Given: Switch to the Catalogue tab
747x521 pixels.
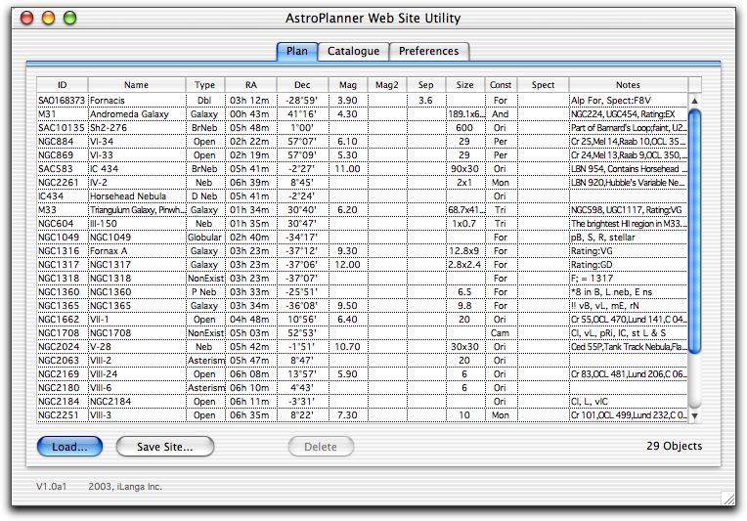Looking at the screenshot, I should click(353, 52).
